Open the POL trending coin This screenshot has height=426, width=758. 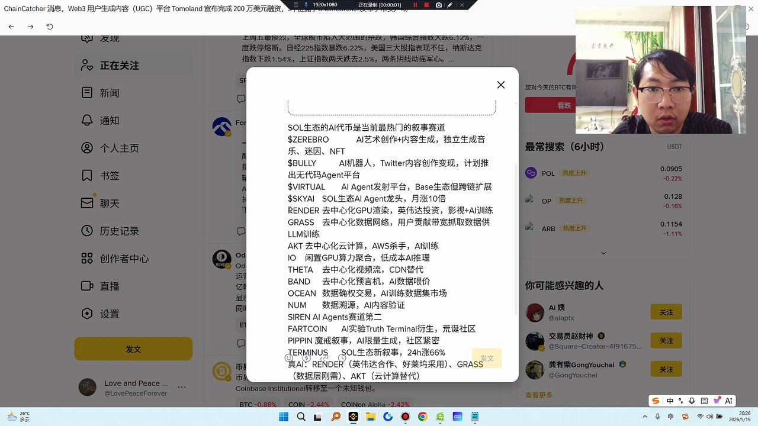point(603,173)
